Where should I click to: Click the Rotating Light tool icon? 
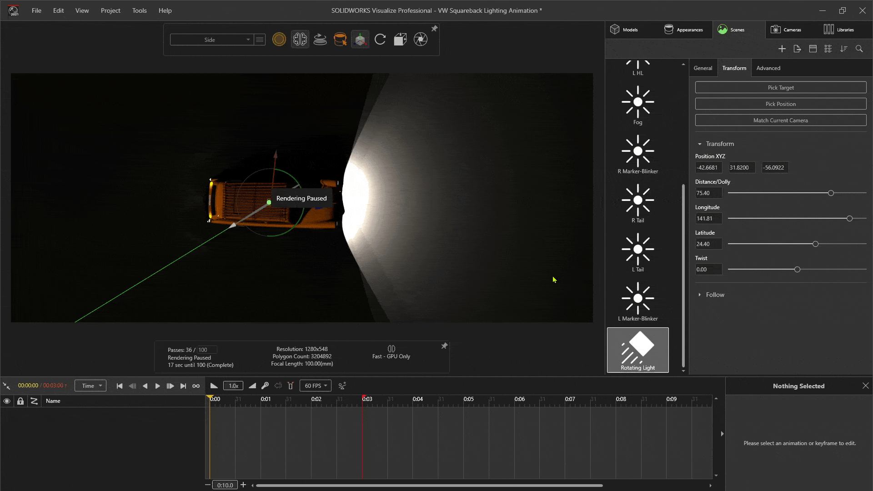point(637,350)
